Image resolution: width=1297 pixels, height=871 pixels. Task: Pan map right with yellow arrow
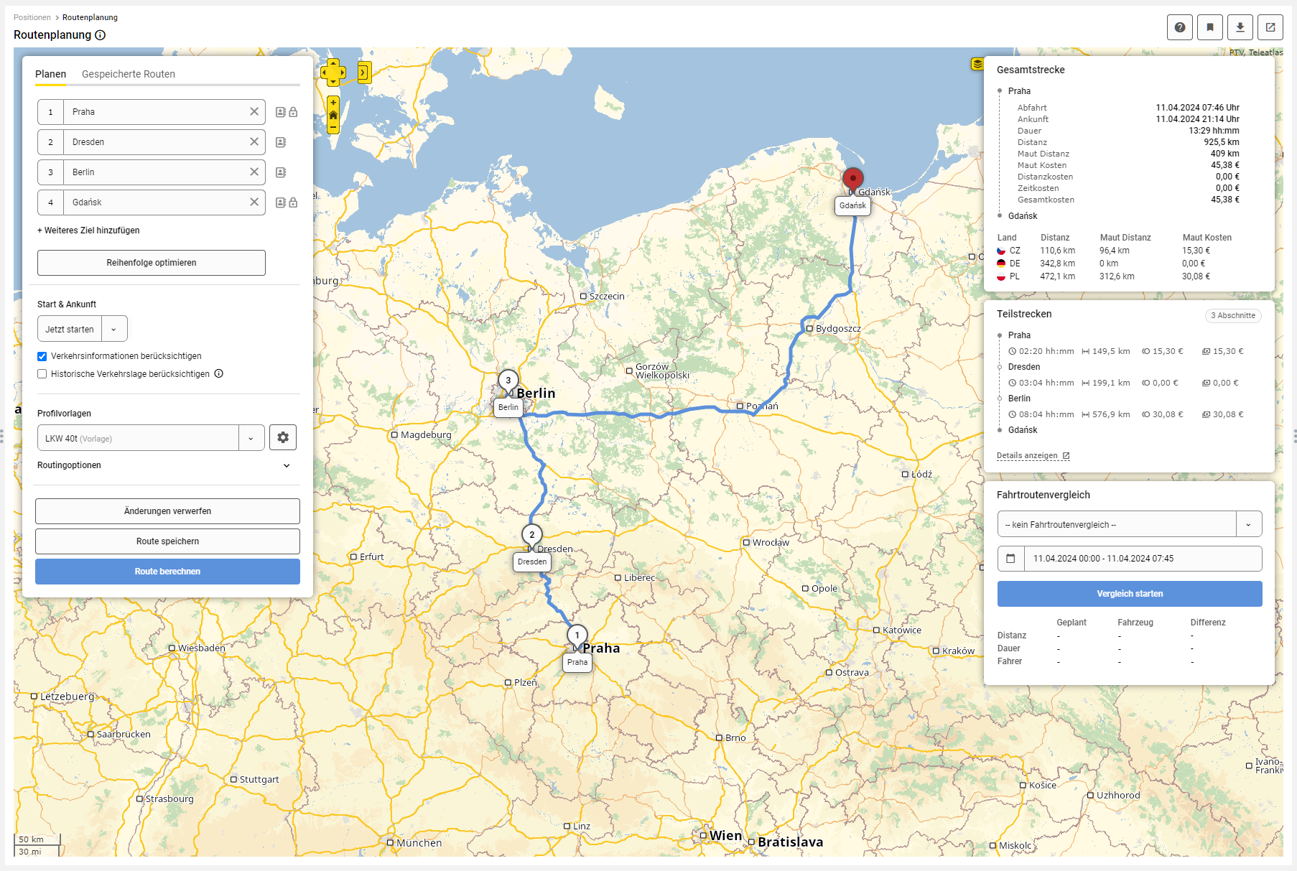pyautogui.click(x=342, y=73)
